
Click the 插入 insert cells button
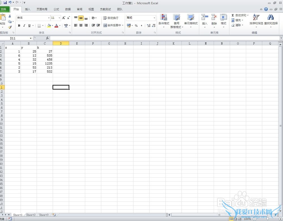coord(205,21)
